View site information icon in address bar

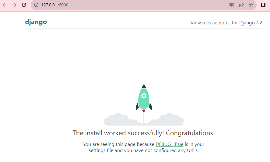coord(36,5)
